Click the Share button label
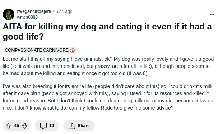Viewport: 218px width, 134px height. (84, 126)
